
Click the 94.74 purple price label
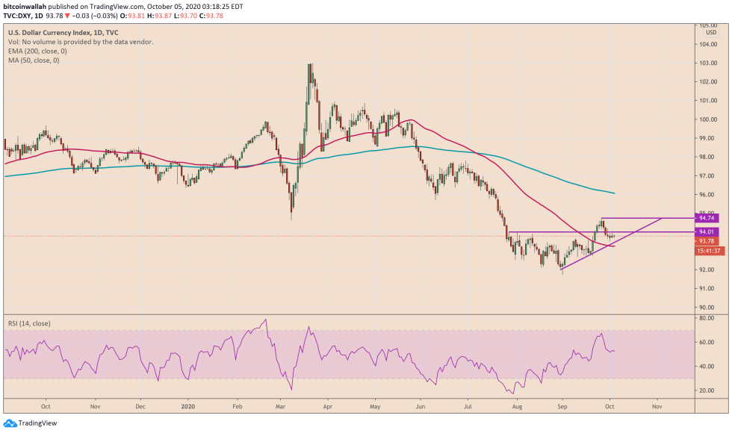pos(706,219)
